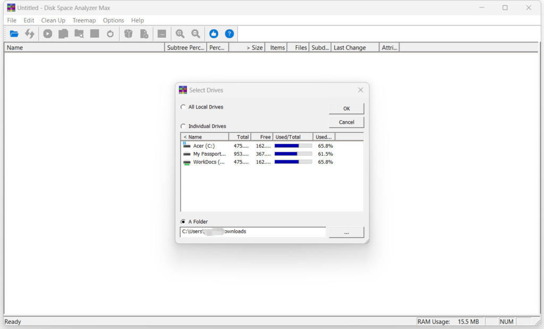
Task: Click the copy documents toolbar icon
Action: point(63,34)
